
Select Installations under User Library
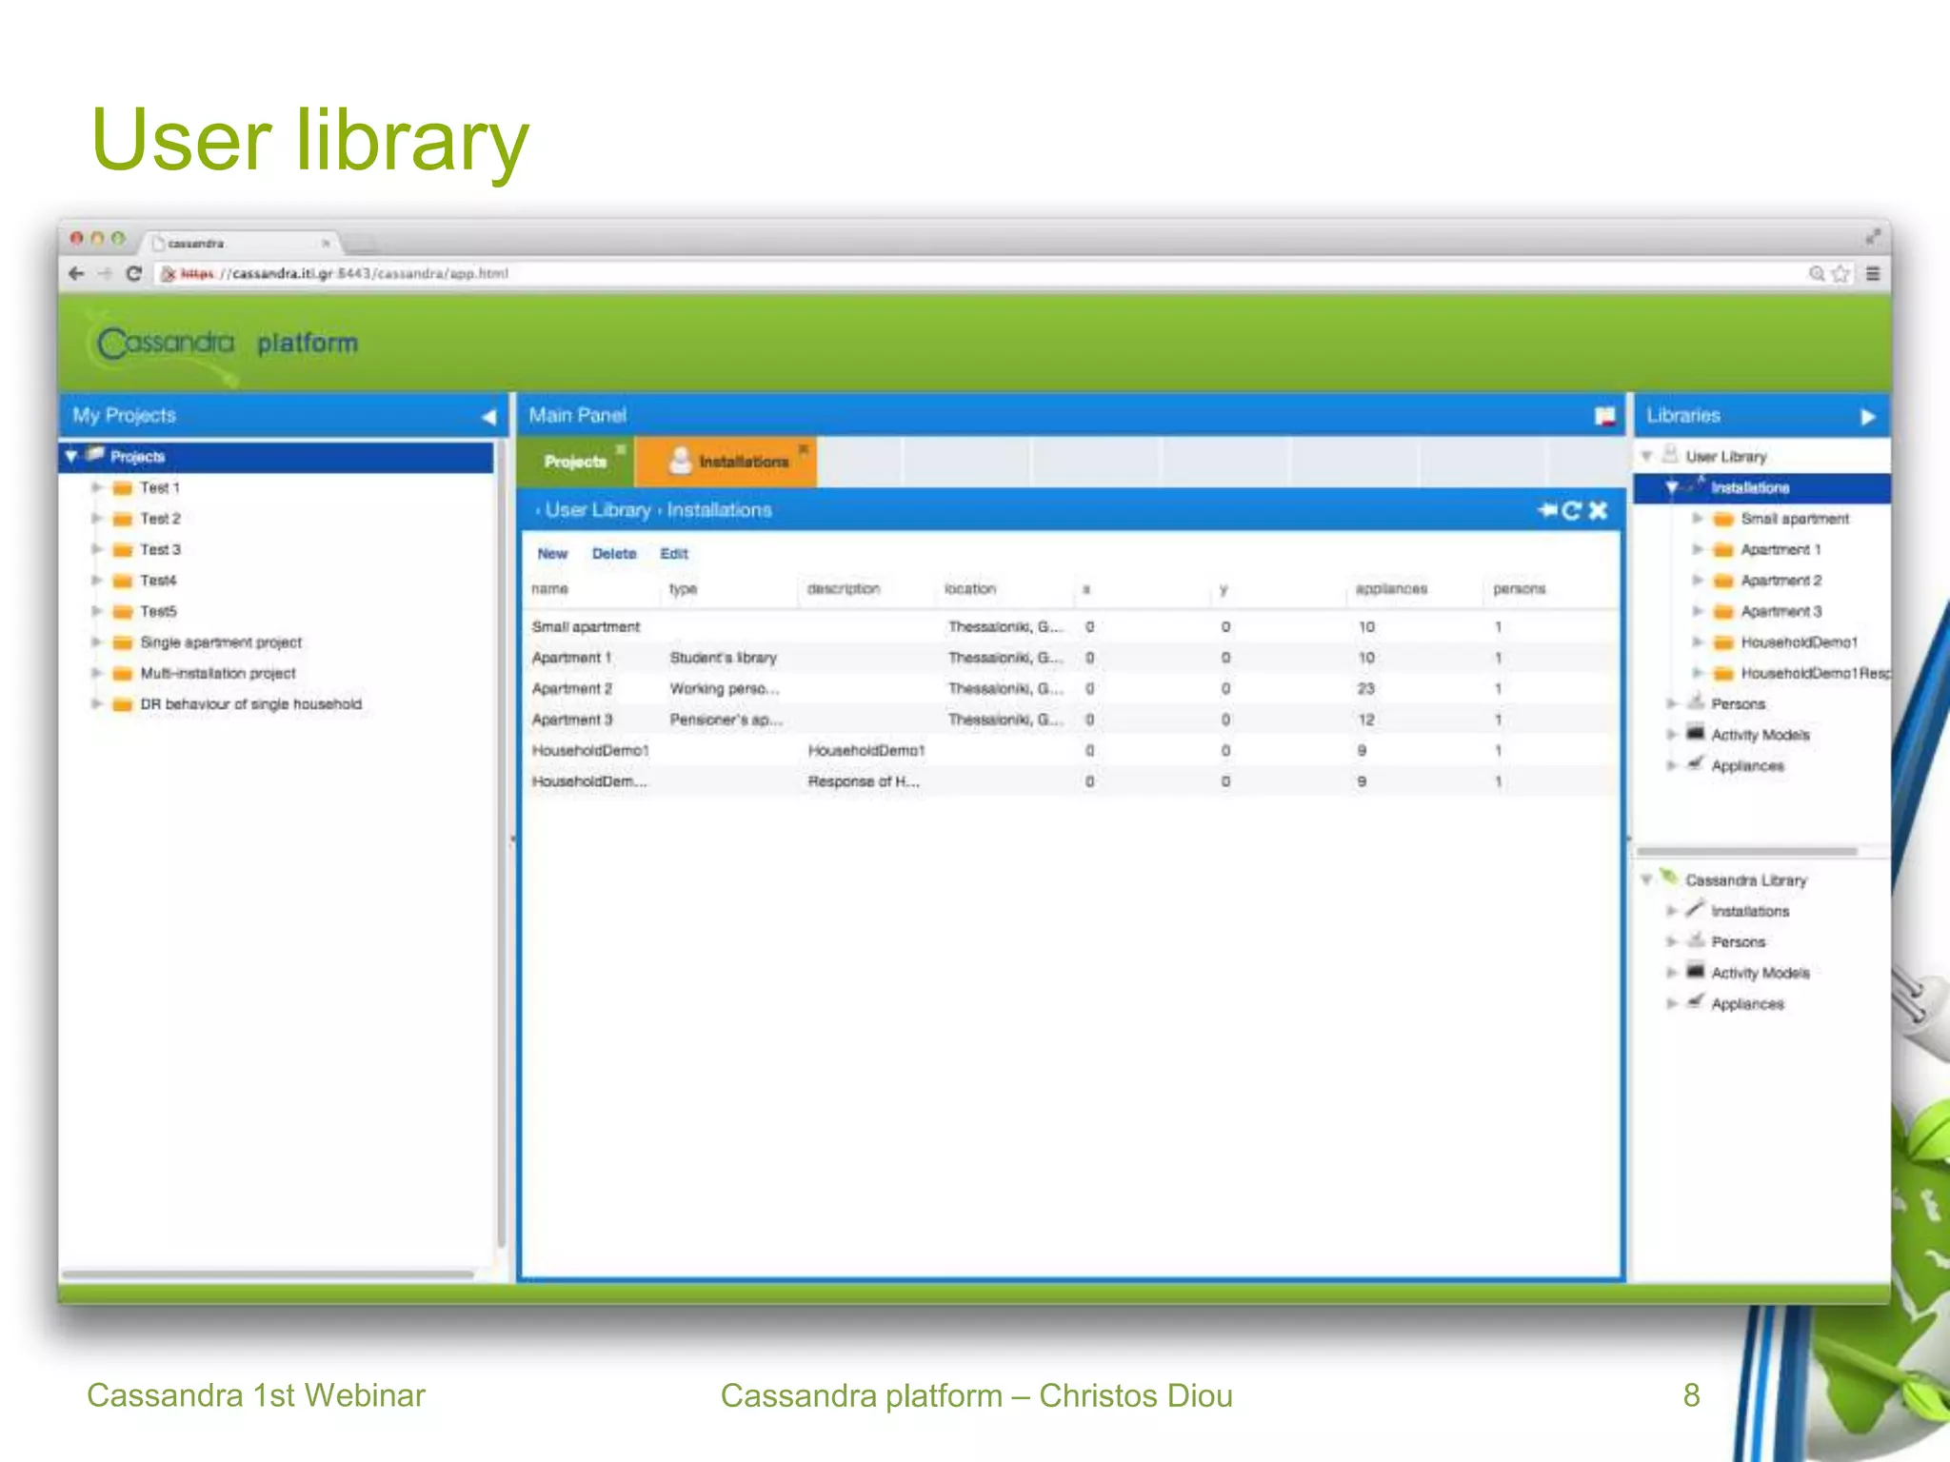point(1750,488)
